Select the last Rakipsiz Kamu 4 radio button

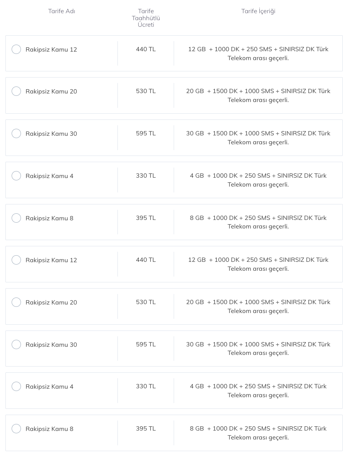[16, 386]
